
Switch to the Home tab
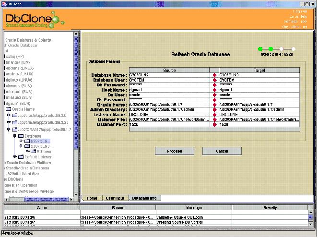(92, 198)
